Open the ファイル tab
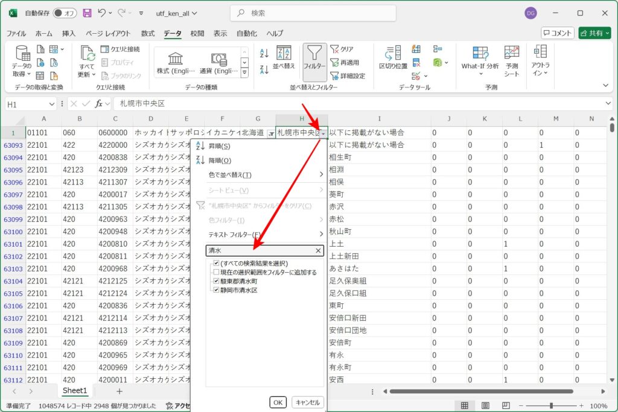 (x=16, y=34)
